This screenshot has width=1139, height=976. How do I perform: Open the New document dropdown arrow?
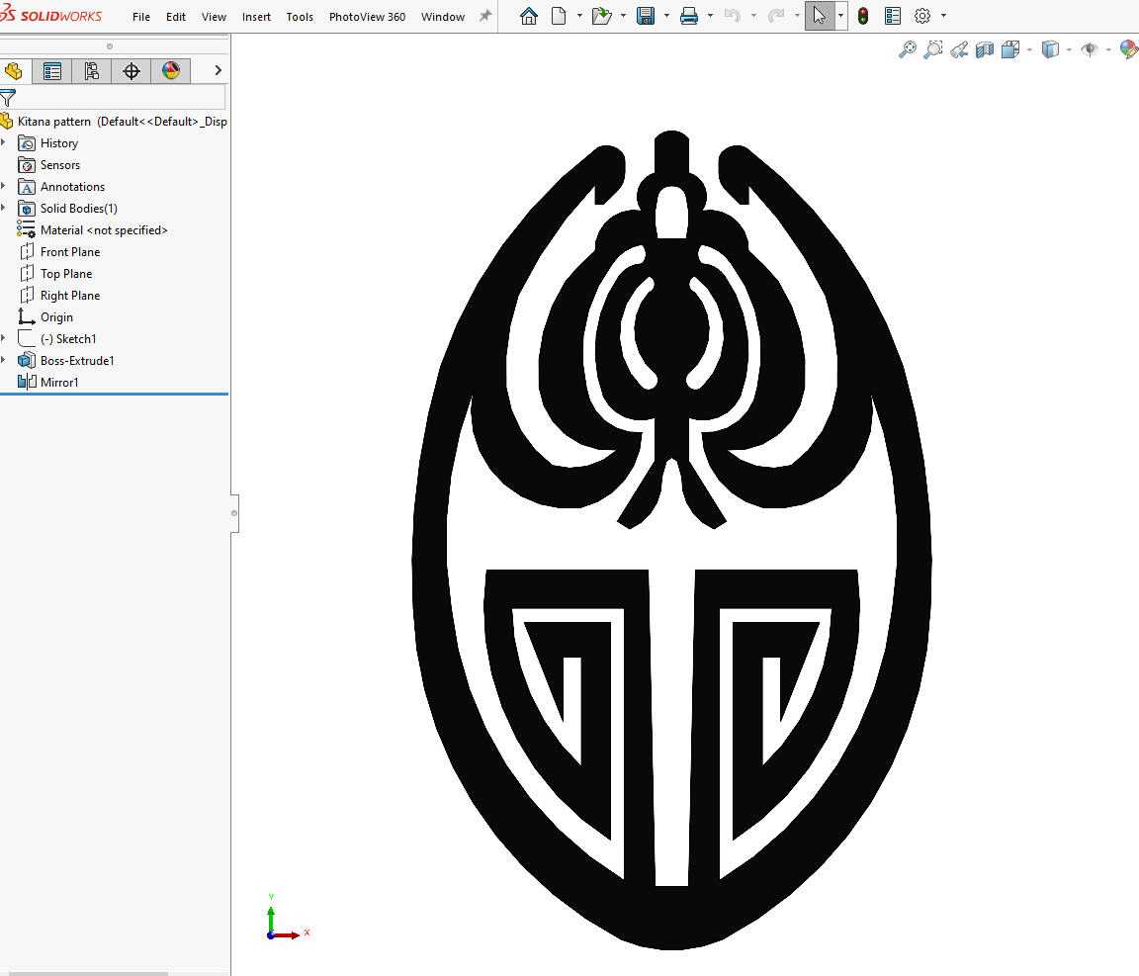(x=579, y=16)
